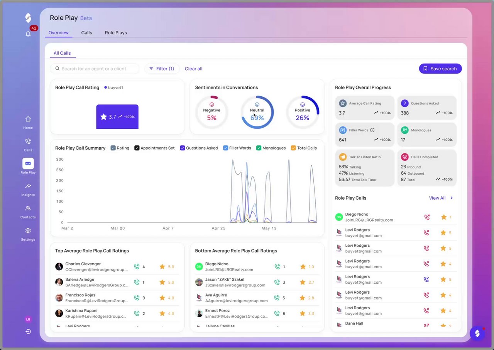The image size is (494, 350).
Task: Click phone icon in Ernest Perez row
Action: [277, 313]
